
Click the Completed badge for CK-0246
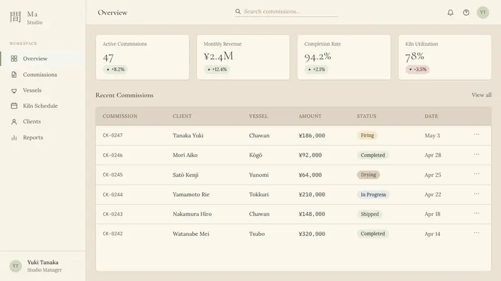pyautogui.click(x=373, y=155)
